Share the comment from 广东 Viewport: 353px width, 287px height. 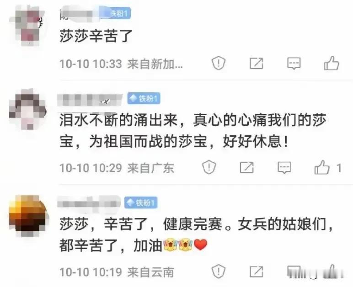(247, 168)
